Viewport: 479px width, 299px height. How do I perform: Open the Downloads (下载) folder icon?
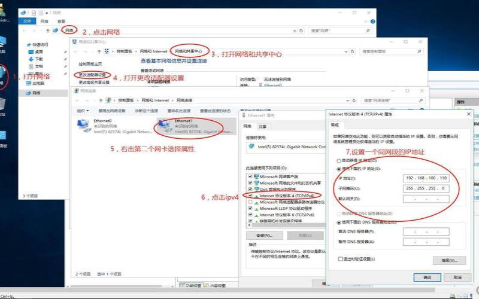(31, 59)
